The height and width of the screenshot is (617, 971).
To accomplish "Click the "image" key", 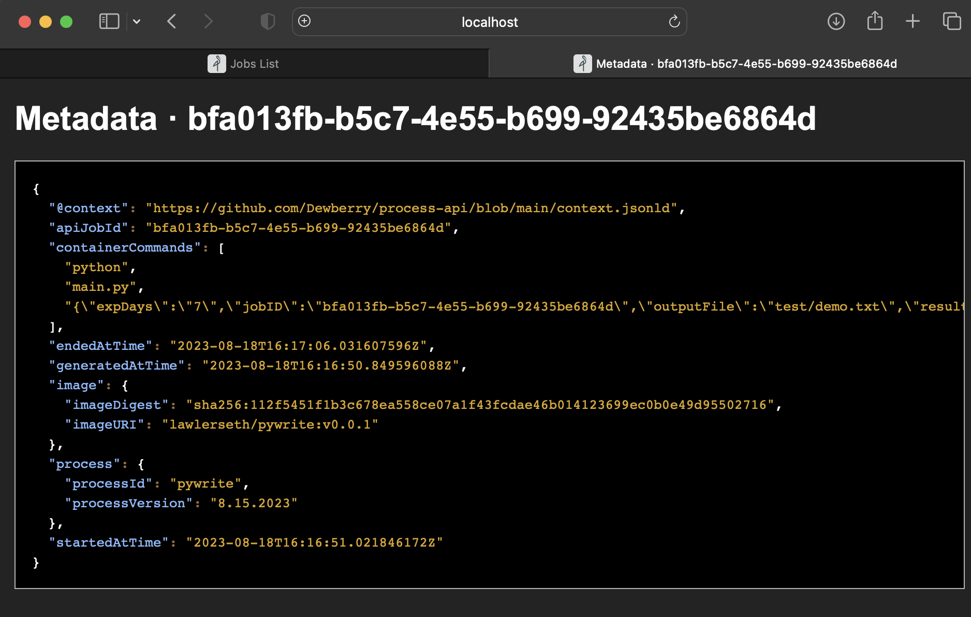I will point(77,385).
